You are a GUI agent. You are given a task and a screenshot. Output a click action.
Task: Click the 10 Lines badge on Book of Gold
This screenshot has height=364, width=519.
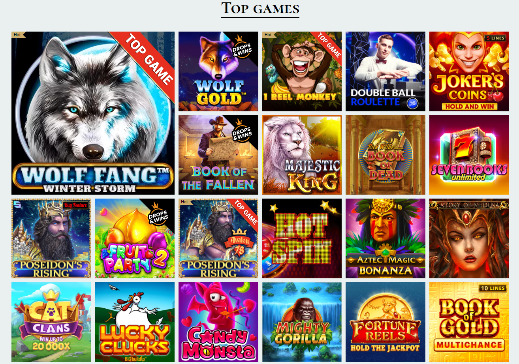(x=492, y=288)
